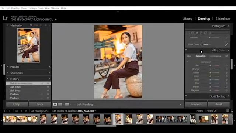Switch to Loupe view in toolbar
The height and width of the screenshot is (133, 236).
point(55,104)
